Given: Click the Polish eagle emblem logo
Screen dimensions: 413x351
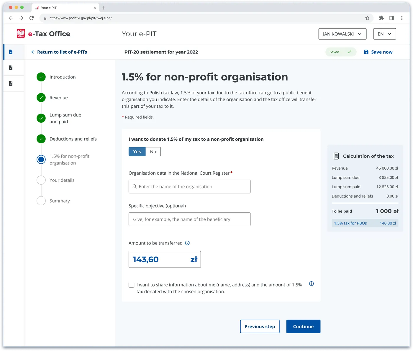Looking at the screenshot, I should click(21, 34).
